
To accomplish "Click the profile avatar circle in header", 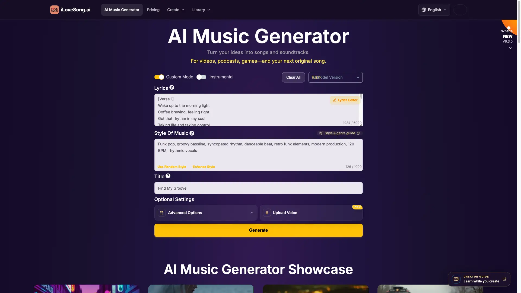I will (x=460, y=10).
